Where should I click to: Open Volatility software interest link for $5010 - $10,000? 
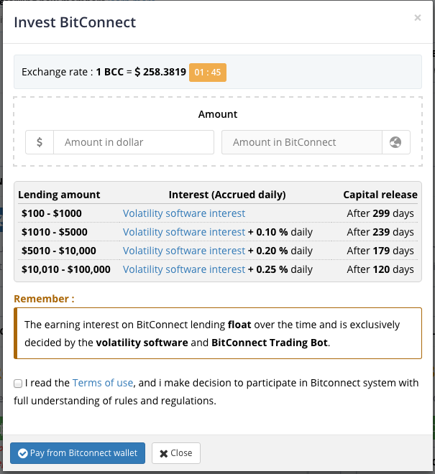pos(184,251)
